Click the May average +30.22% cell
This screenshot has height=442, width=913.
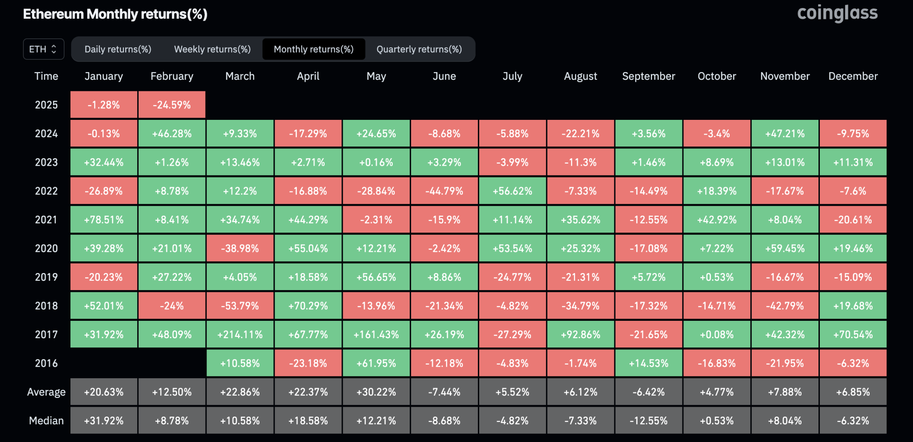coord(376,392)
